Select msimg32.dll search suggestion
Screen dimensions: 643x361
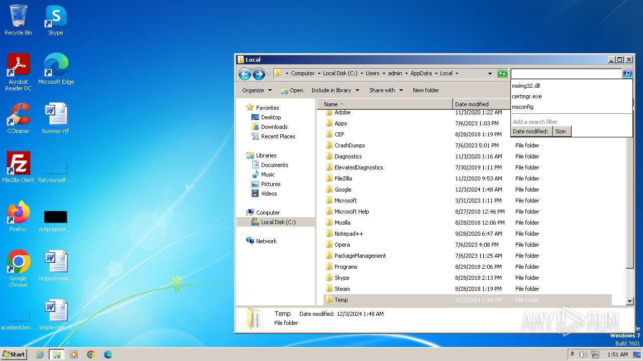(571, 86)
